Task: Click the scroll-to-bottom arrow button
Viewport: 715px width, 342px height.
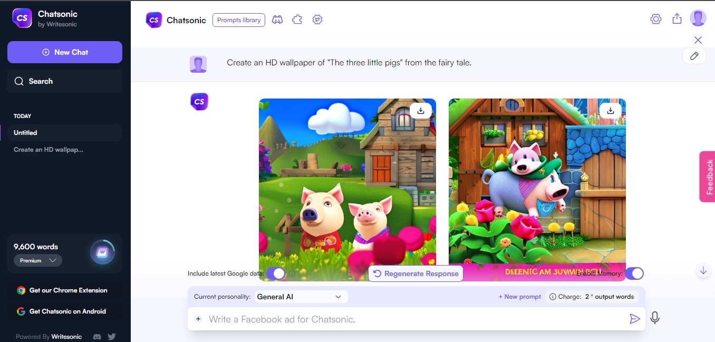Action: coord(703,271)
